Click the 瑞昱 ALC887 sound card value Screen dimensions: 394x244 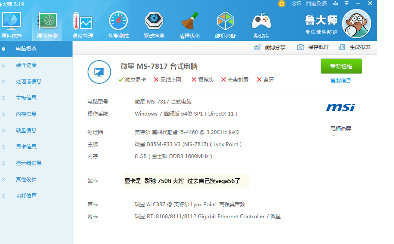click(190, 204)
